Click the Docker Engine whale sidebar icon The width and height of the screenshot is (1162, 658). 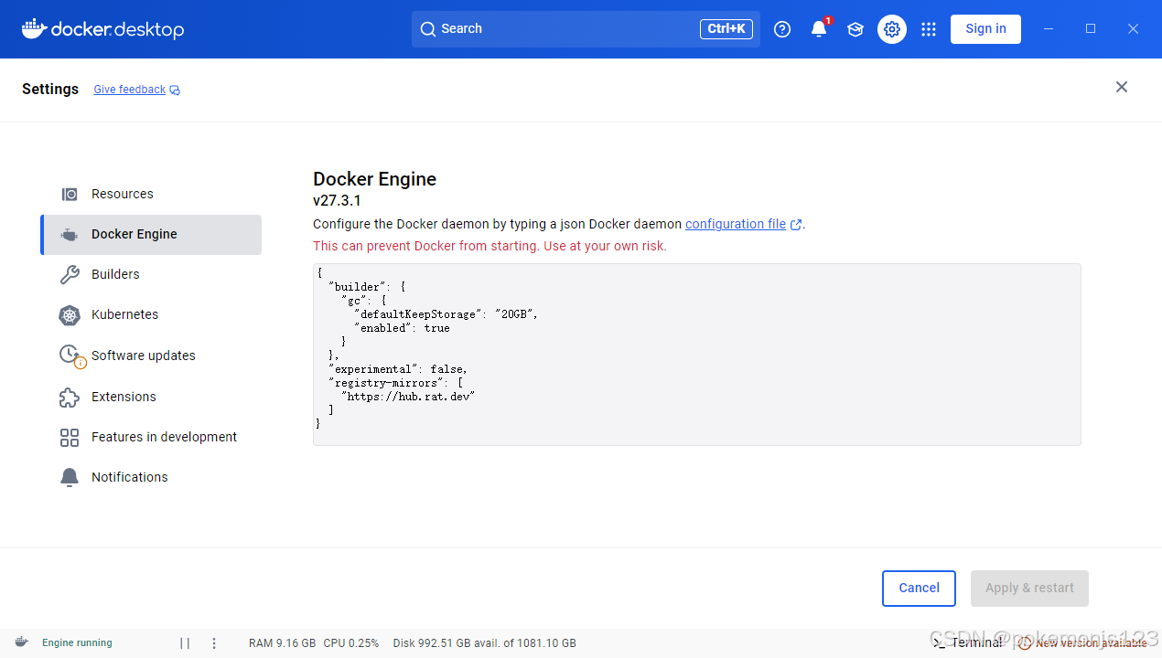pos(70,235)
